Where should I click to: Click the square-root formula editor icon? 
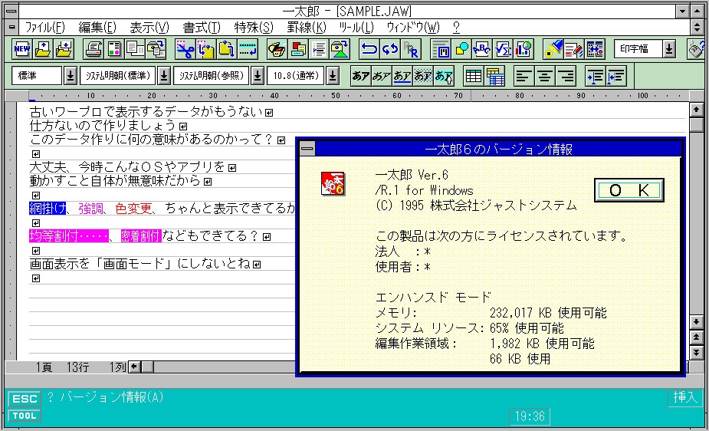[504, 50]
